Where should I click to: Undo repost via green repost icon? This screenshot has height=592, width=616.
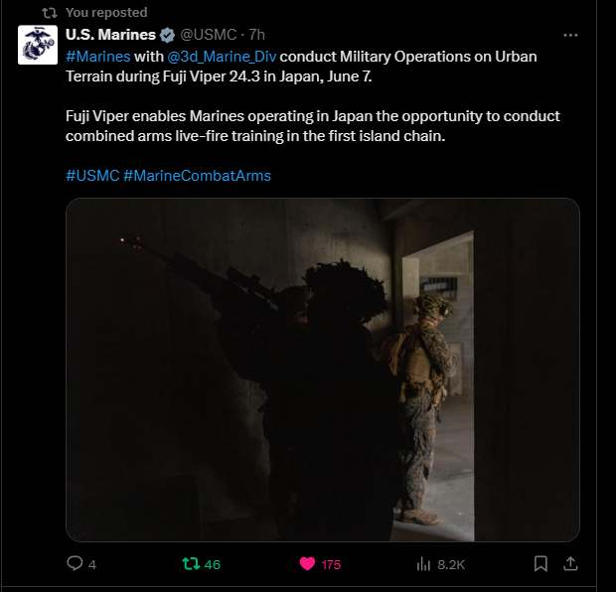coord(191,564)
